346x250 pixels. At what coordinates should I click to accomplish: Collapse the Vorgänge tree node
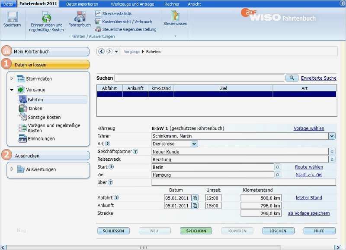pos(12,90)
